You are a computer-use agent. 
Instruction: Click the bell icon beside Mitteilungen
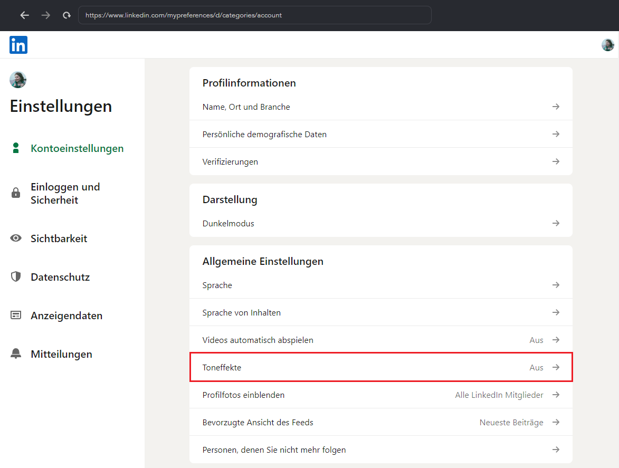[x=16, y=354]
